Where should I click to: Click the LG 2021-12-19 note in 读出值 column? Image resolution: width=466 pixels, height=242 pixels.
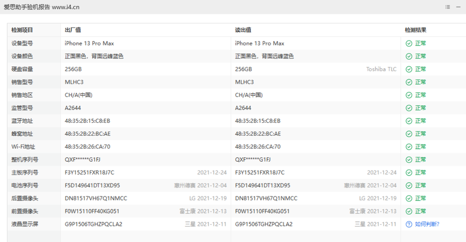378,198
